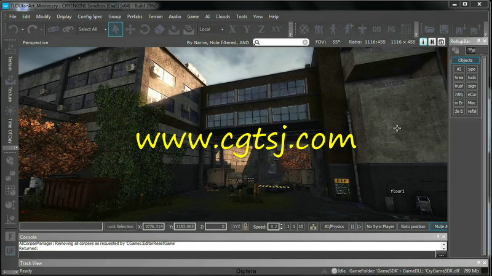Open the Prefabs menu
492x276 pixels.
135,17
